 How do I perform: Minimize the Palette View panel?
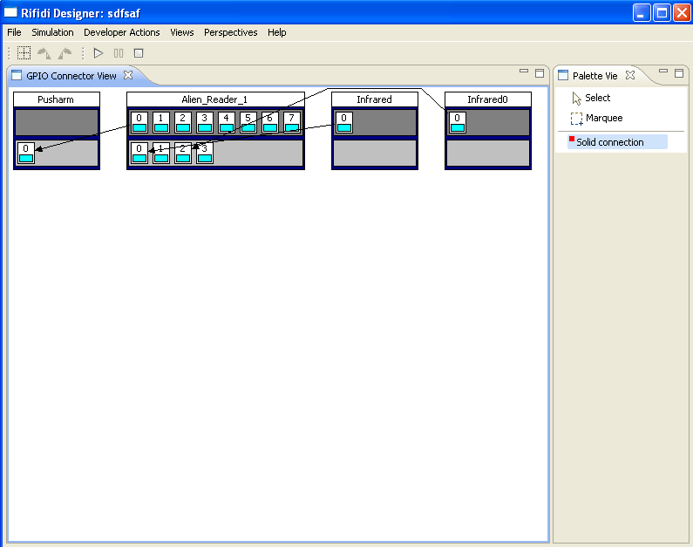(x=663, y=72)
